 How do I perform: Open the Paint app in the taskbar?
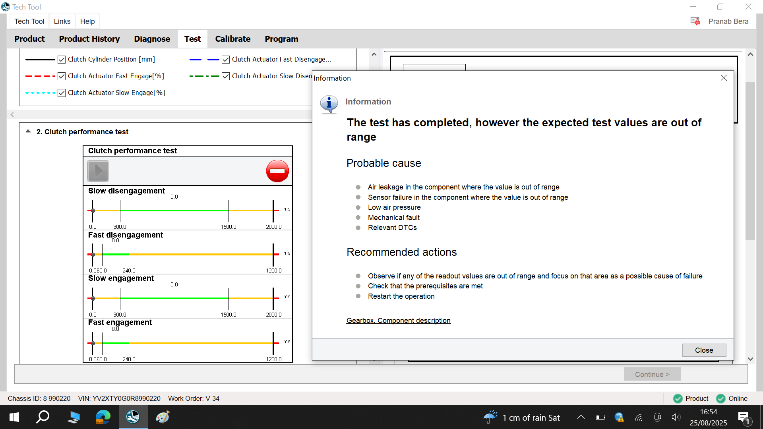pyautogui.click(x=163, y=417)
